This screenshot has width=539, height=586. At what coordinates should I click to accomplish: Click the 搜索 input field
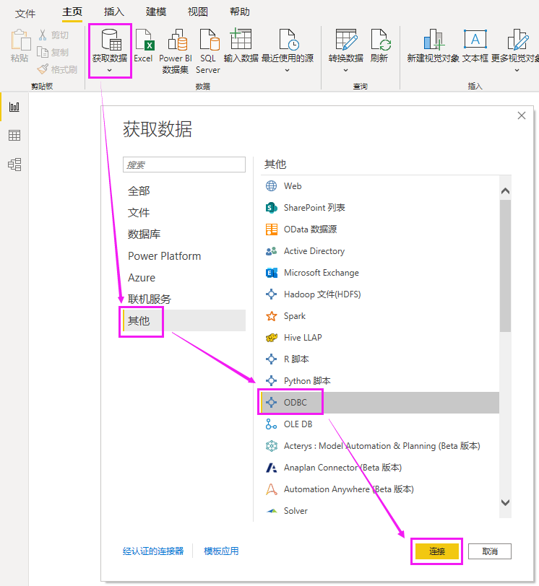click(x=184, y=165)
